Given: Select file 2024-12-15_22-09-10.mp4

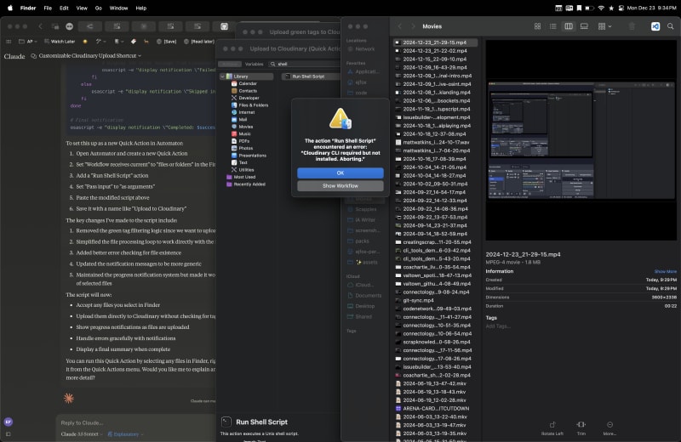Looking at the screenshot, I should pos(435,59).
